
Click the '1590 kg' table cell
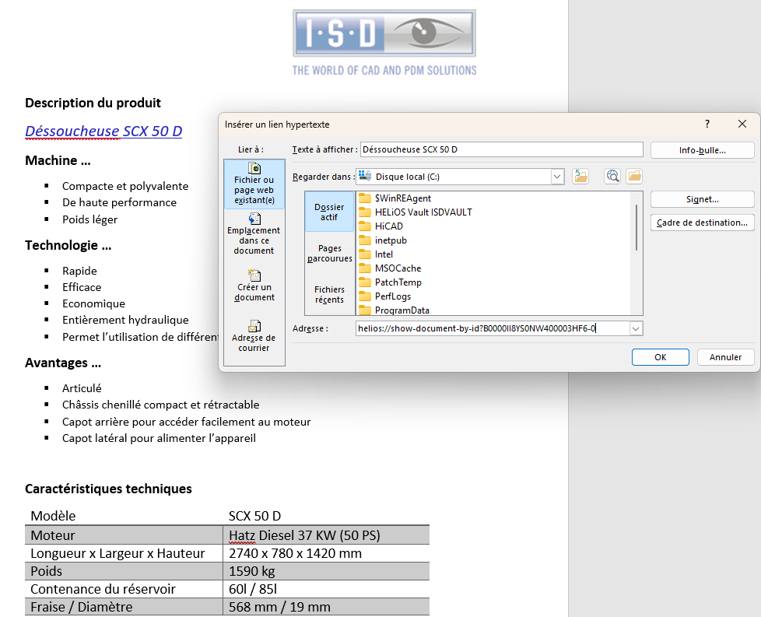coord(326,571)
